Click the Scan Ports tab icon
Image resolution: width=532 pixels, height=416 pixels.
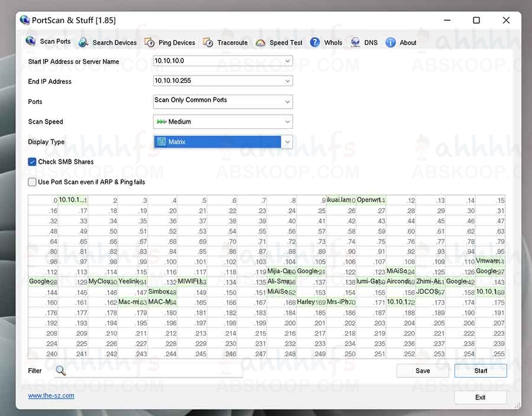pyautogui.click(x=30, y=42)
